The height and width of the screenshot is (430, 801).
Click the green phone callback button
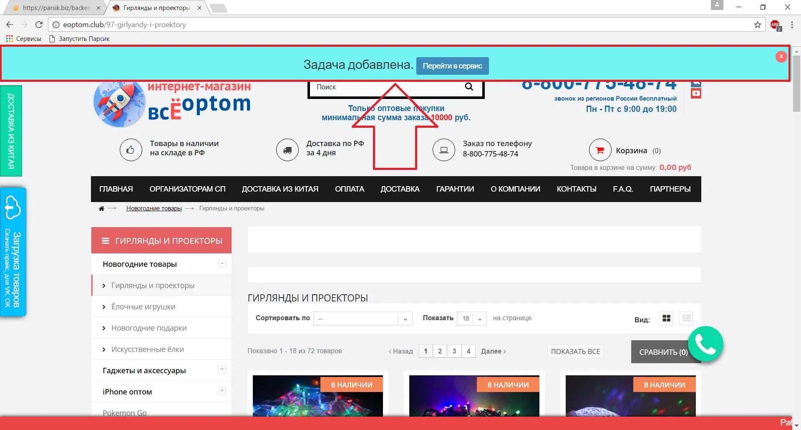pyautogui.click(x=705, y=344)
